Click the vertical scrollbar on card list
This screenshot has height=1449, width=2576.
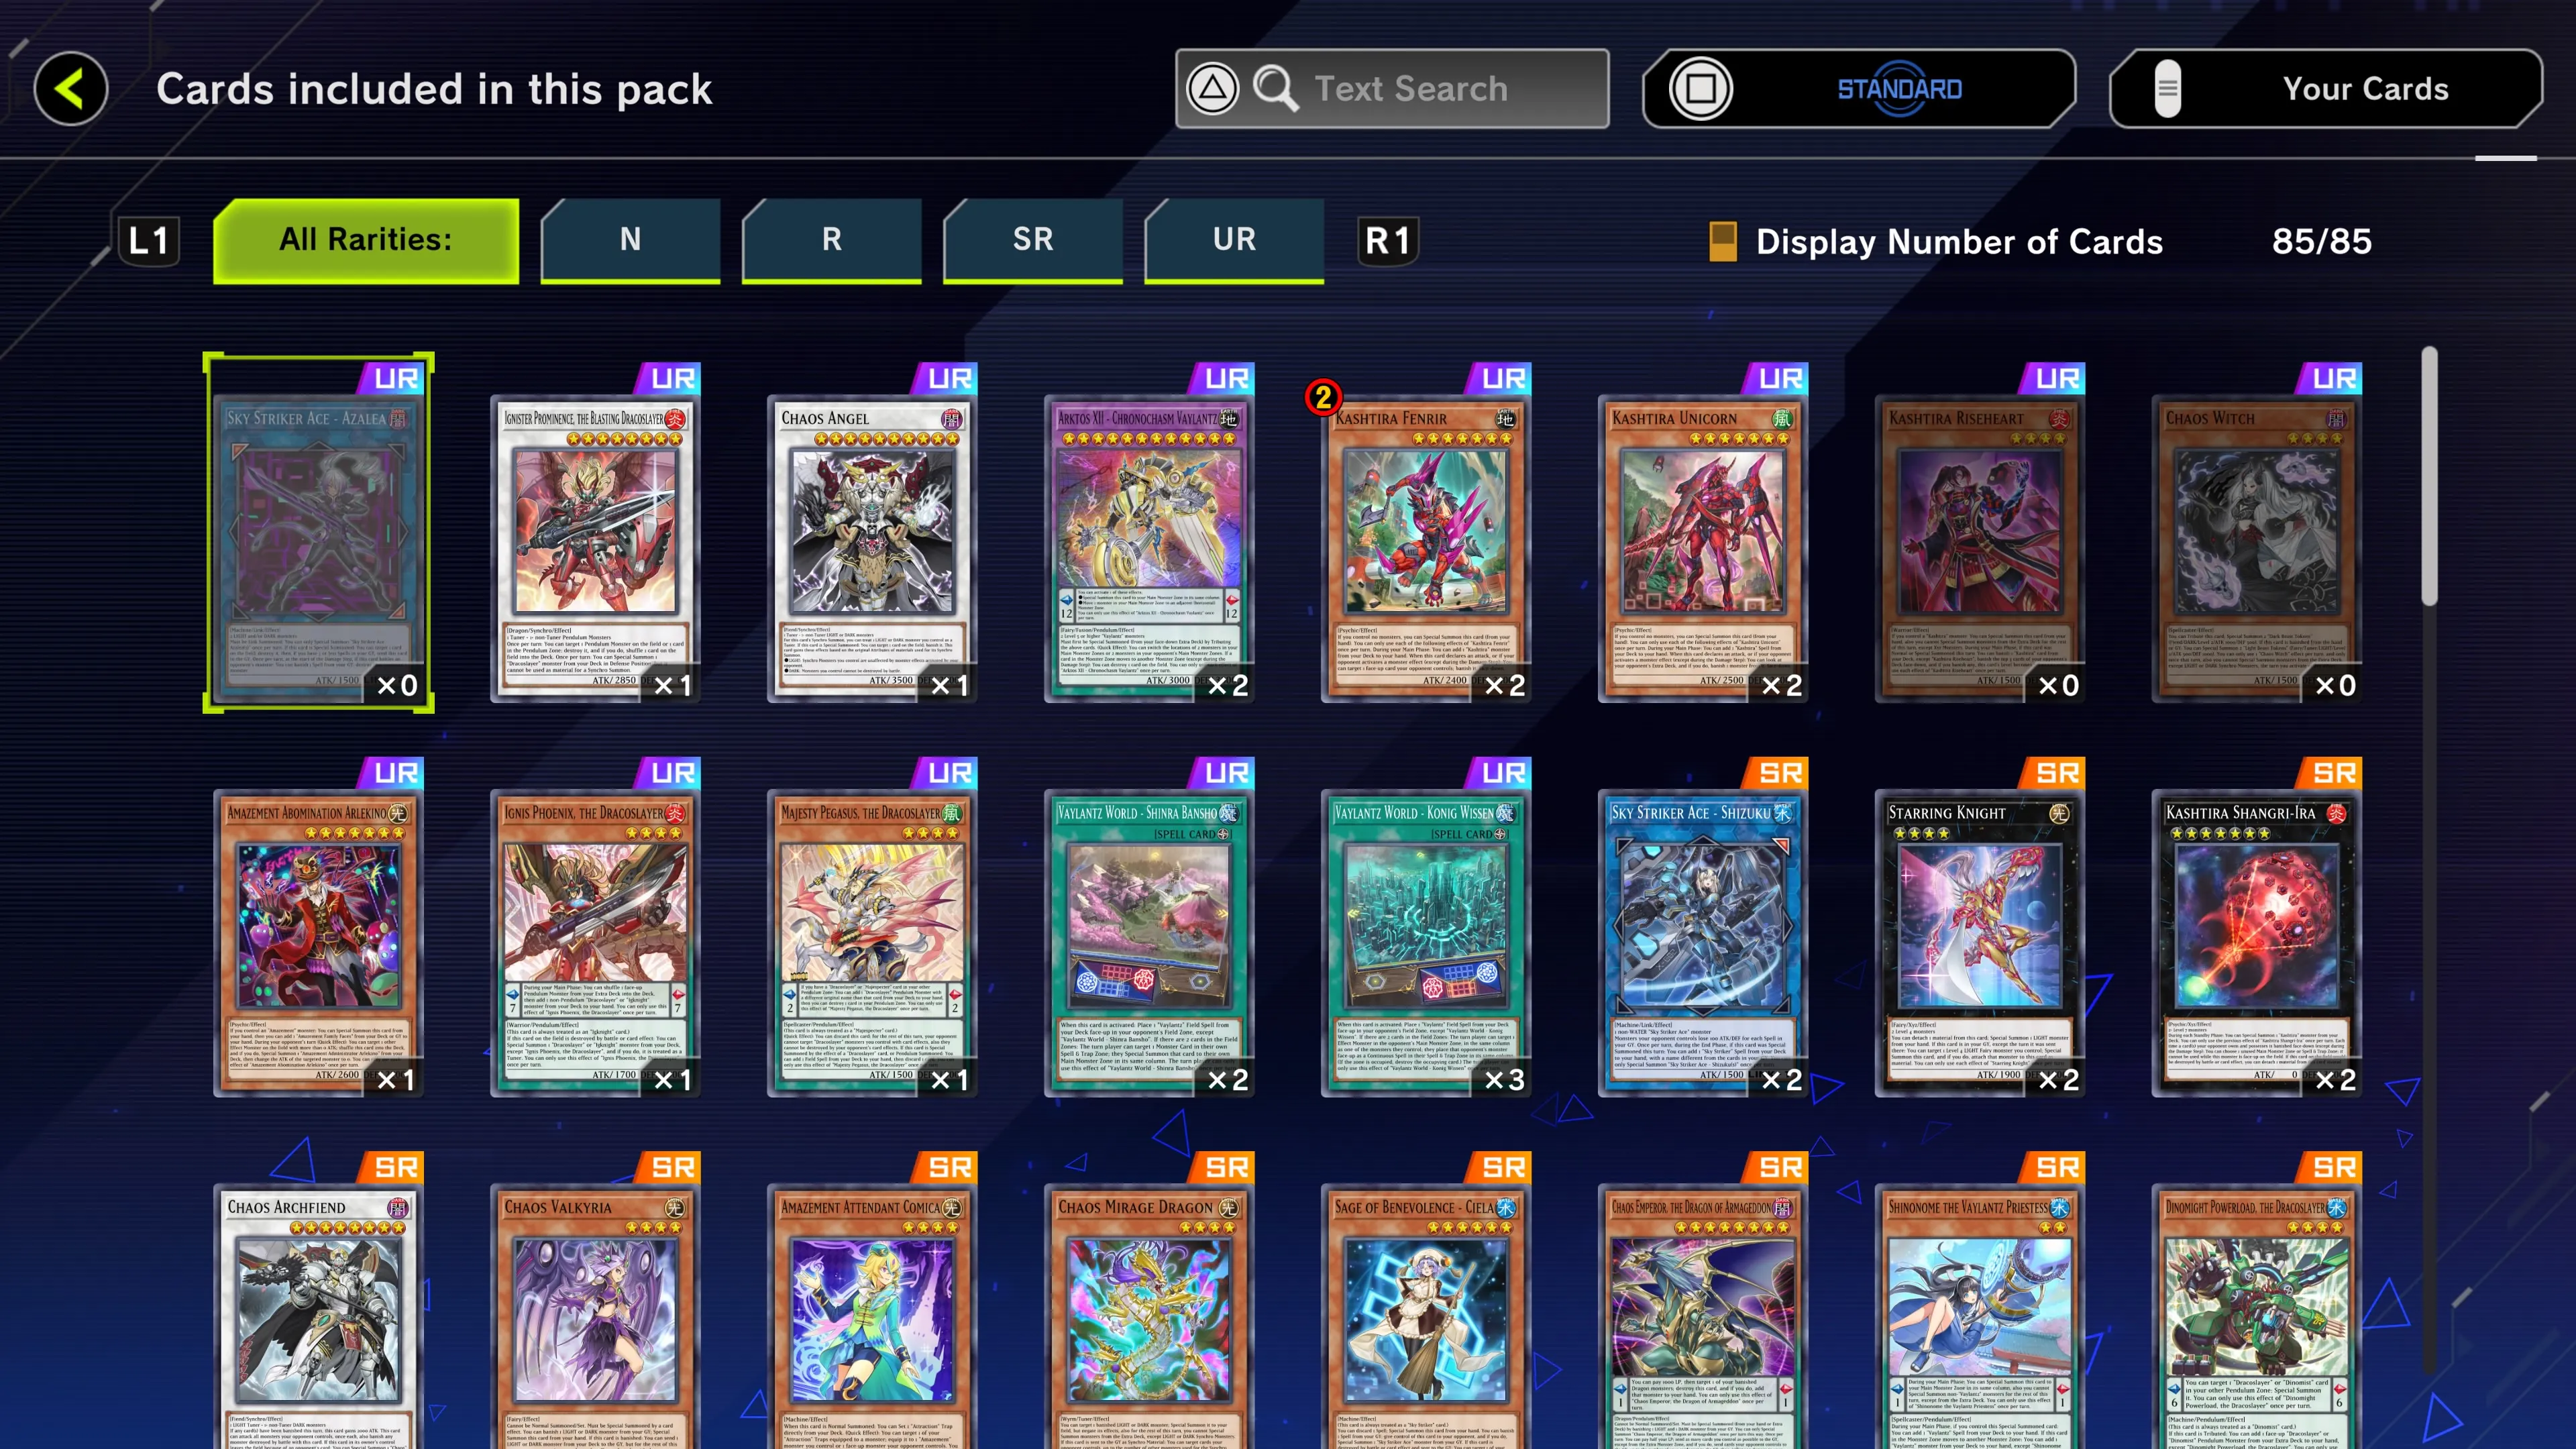click(x=2429, y=477)
